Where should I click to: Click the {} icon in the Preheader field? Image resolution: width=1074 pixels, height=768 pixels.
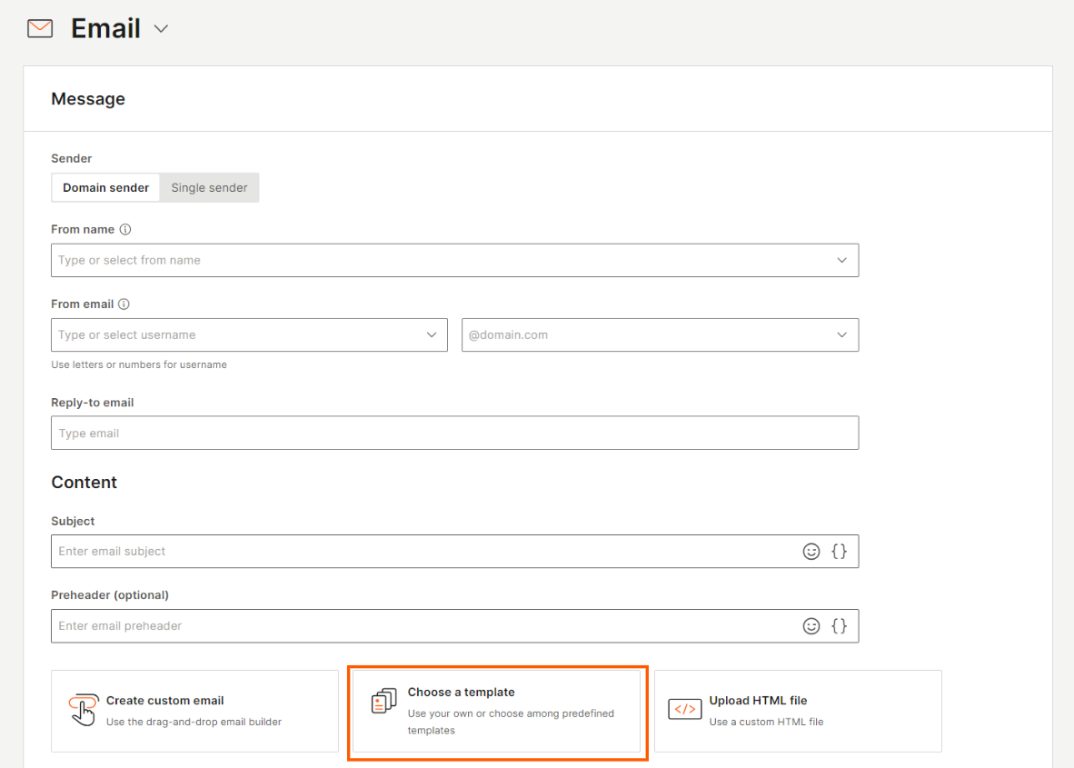coord(839,625)
